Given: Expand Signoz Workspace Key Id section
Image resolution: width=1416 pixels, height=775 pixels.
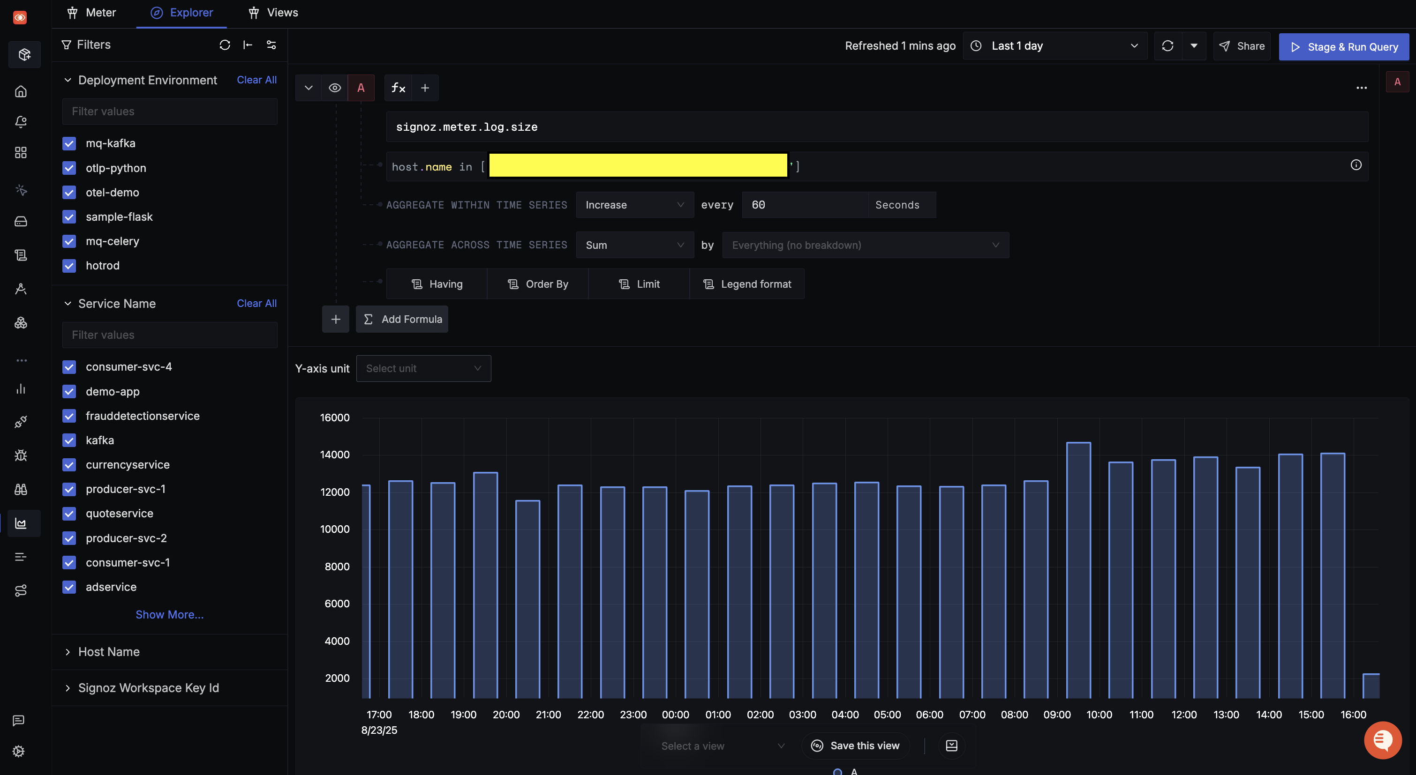Looking at the screenshot, I should [68, 688].
